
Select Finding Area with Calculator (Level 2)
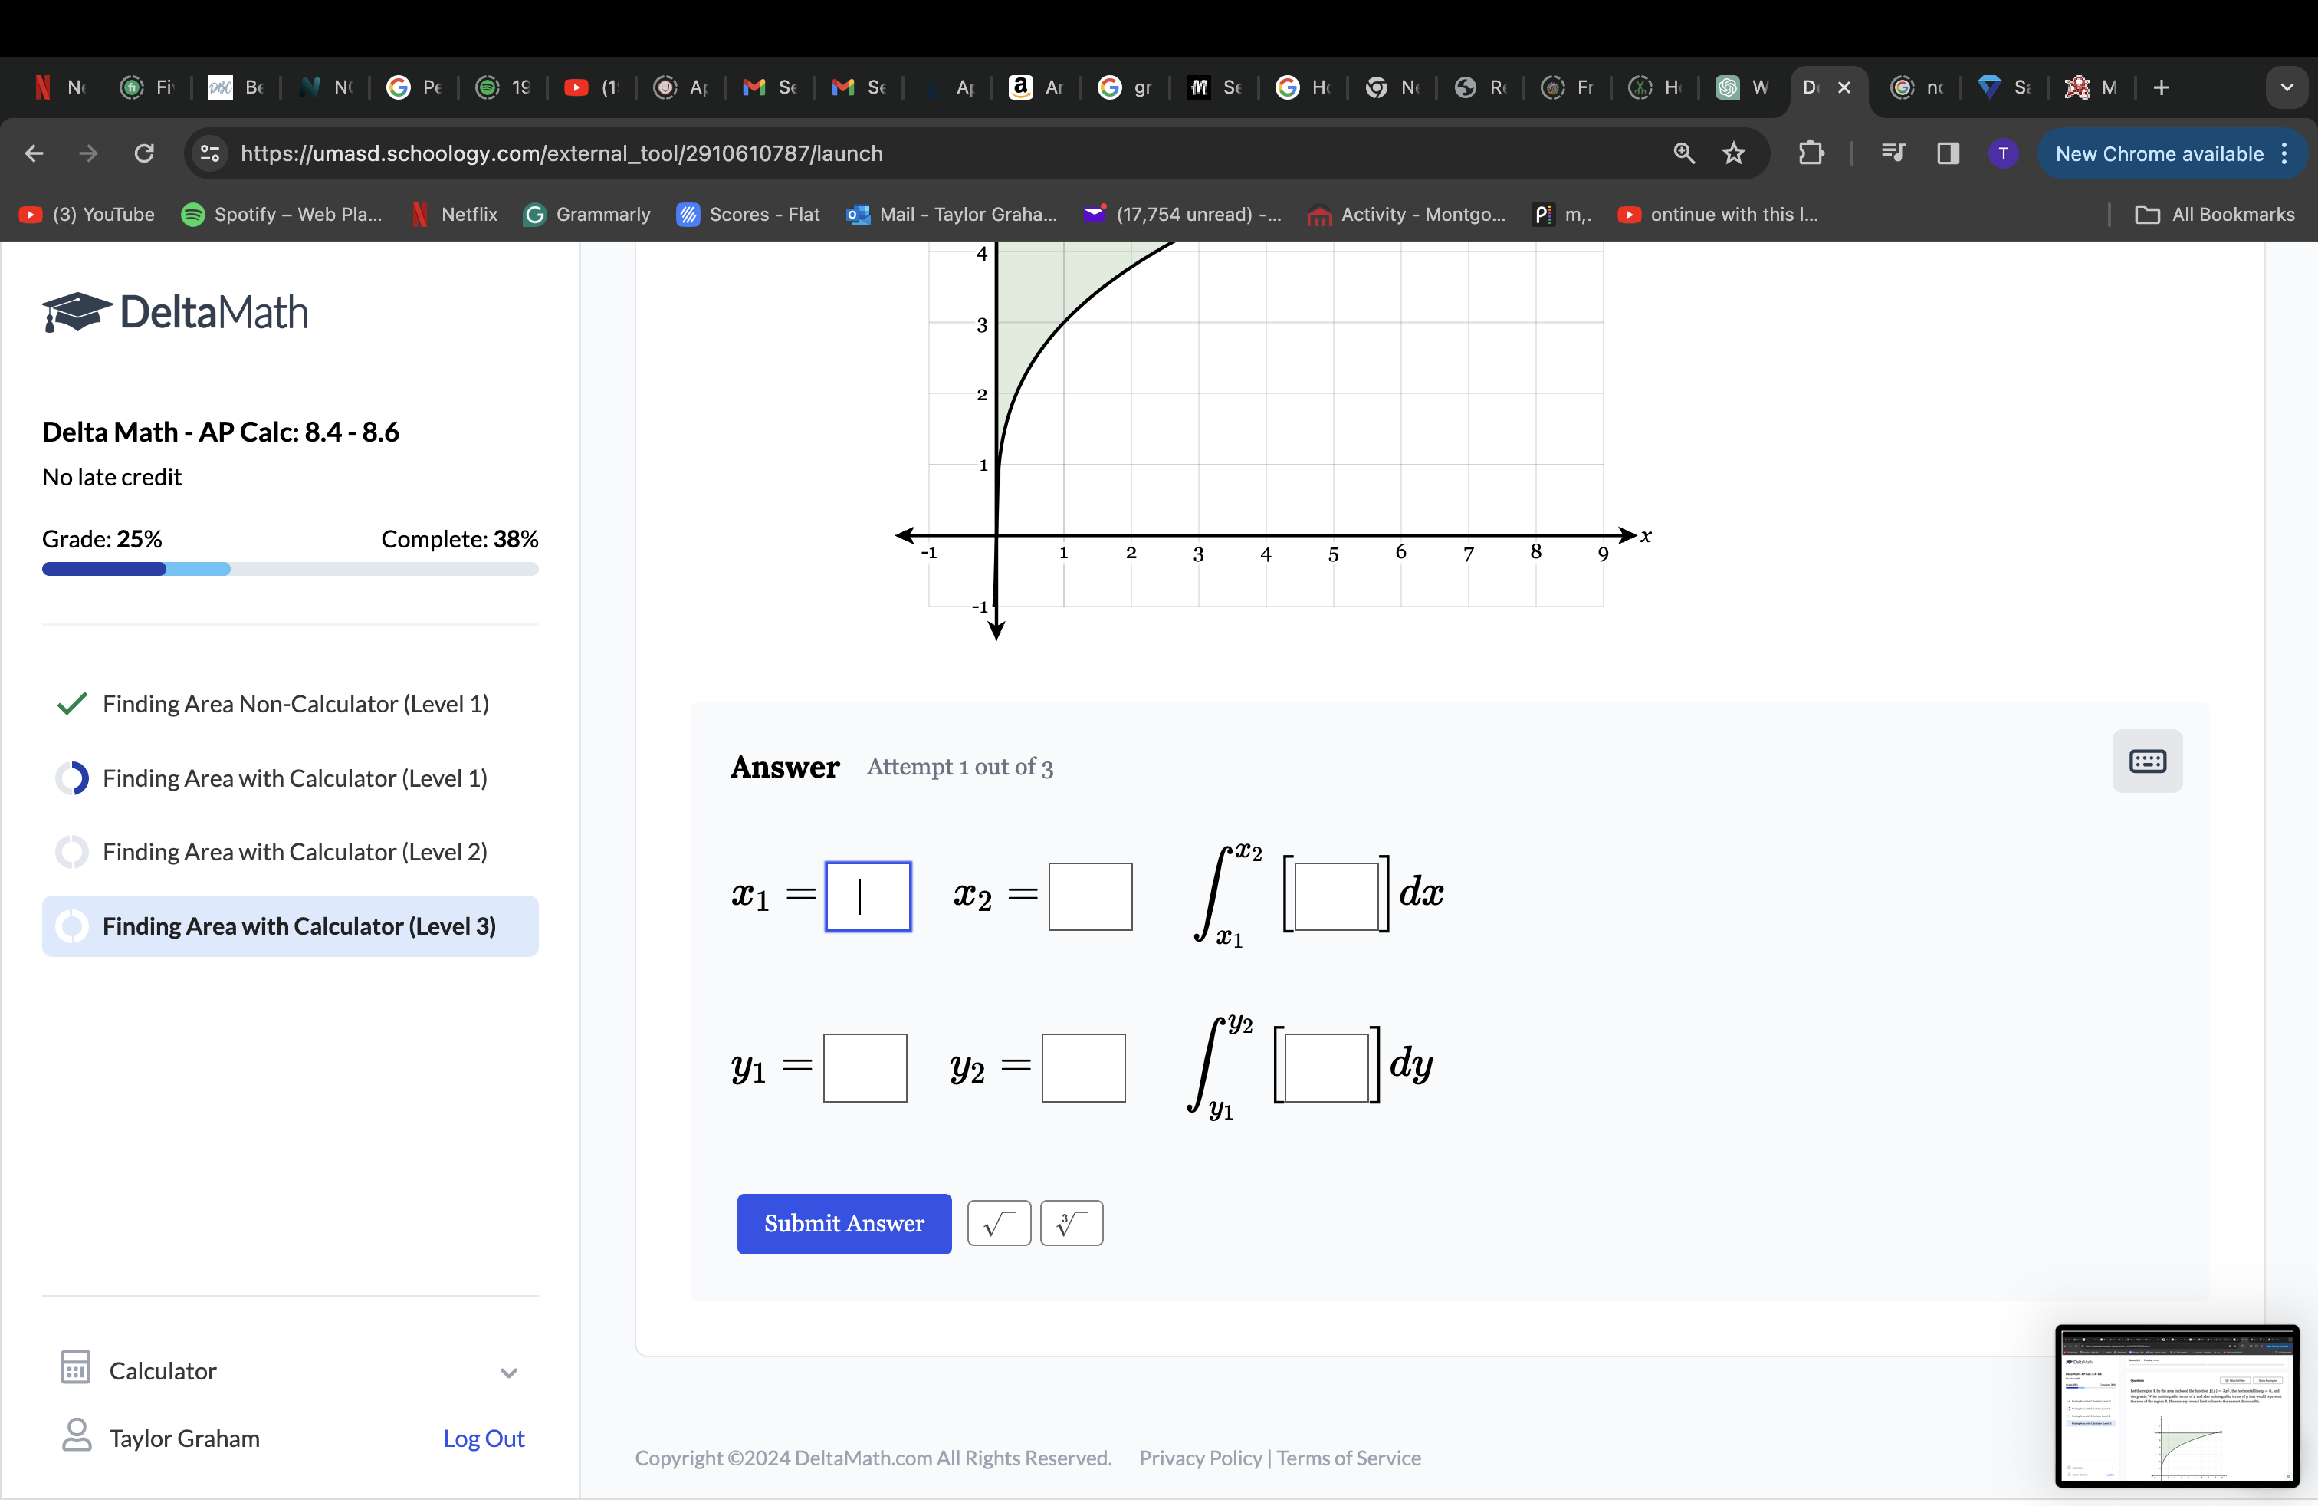[x=295, y=853]
